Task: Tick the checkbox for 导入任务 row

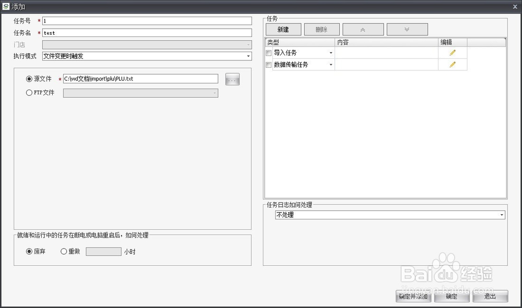Action: tap(269, 53)
